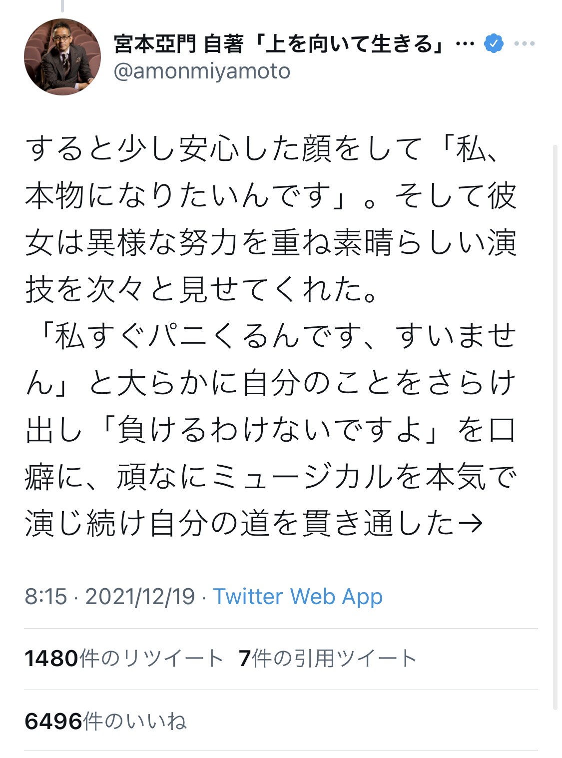Click the 6496 likes count number
The width and height of the screenshot is (562, 758).
pyautogui.click(x=53, y=721)
